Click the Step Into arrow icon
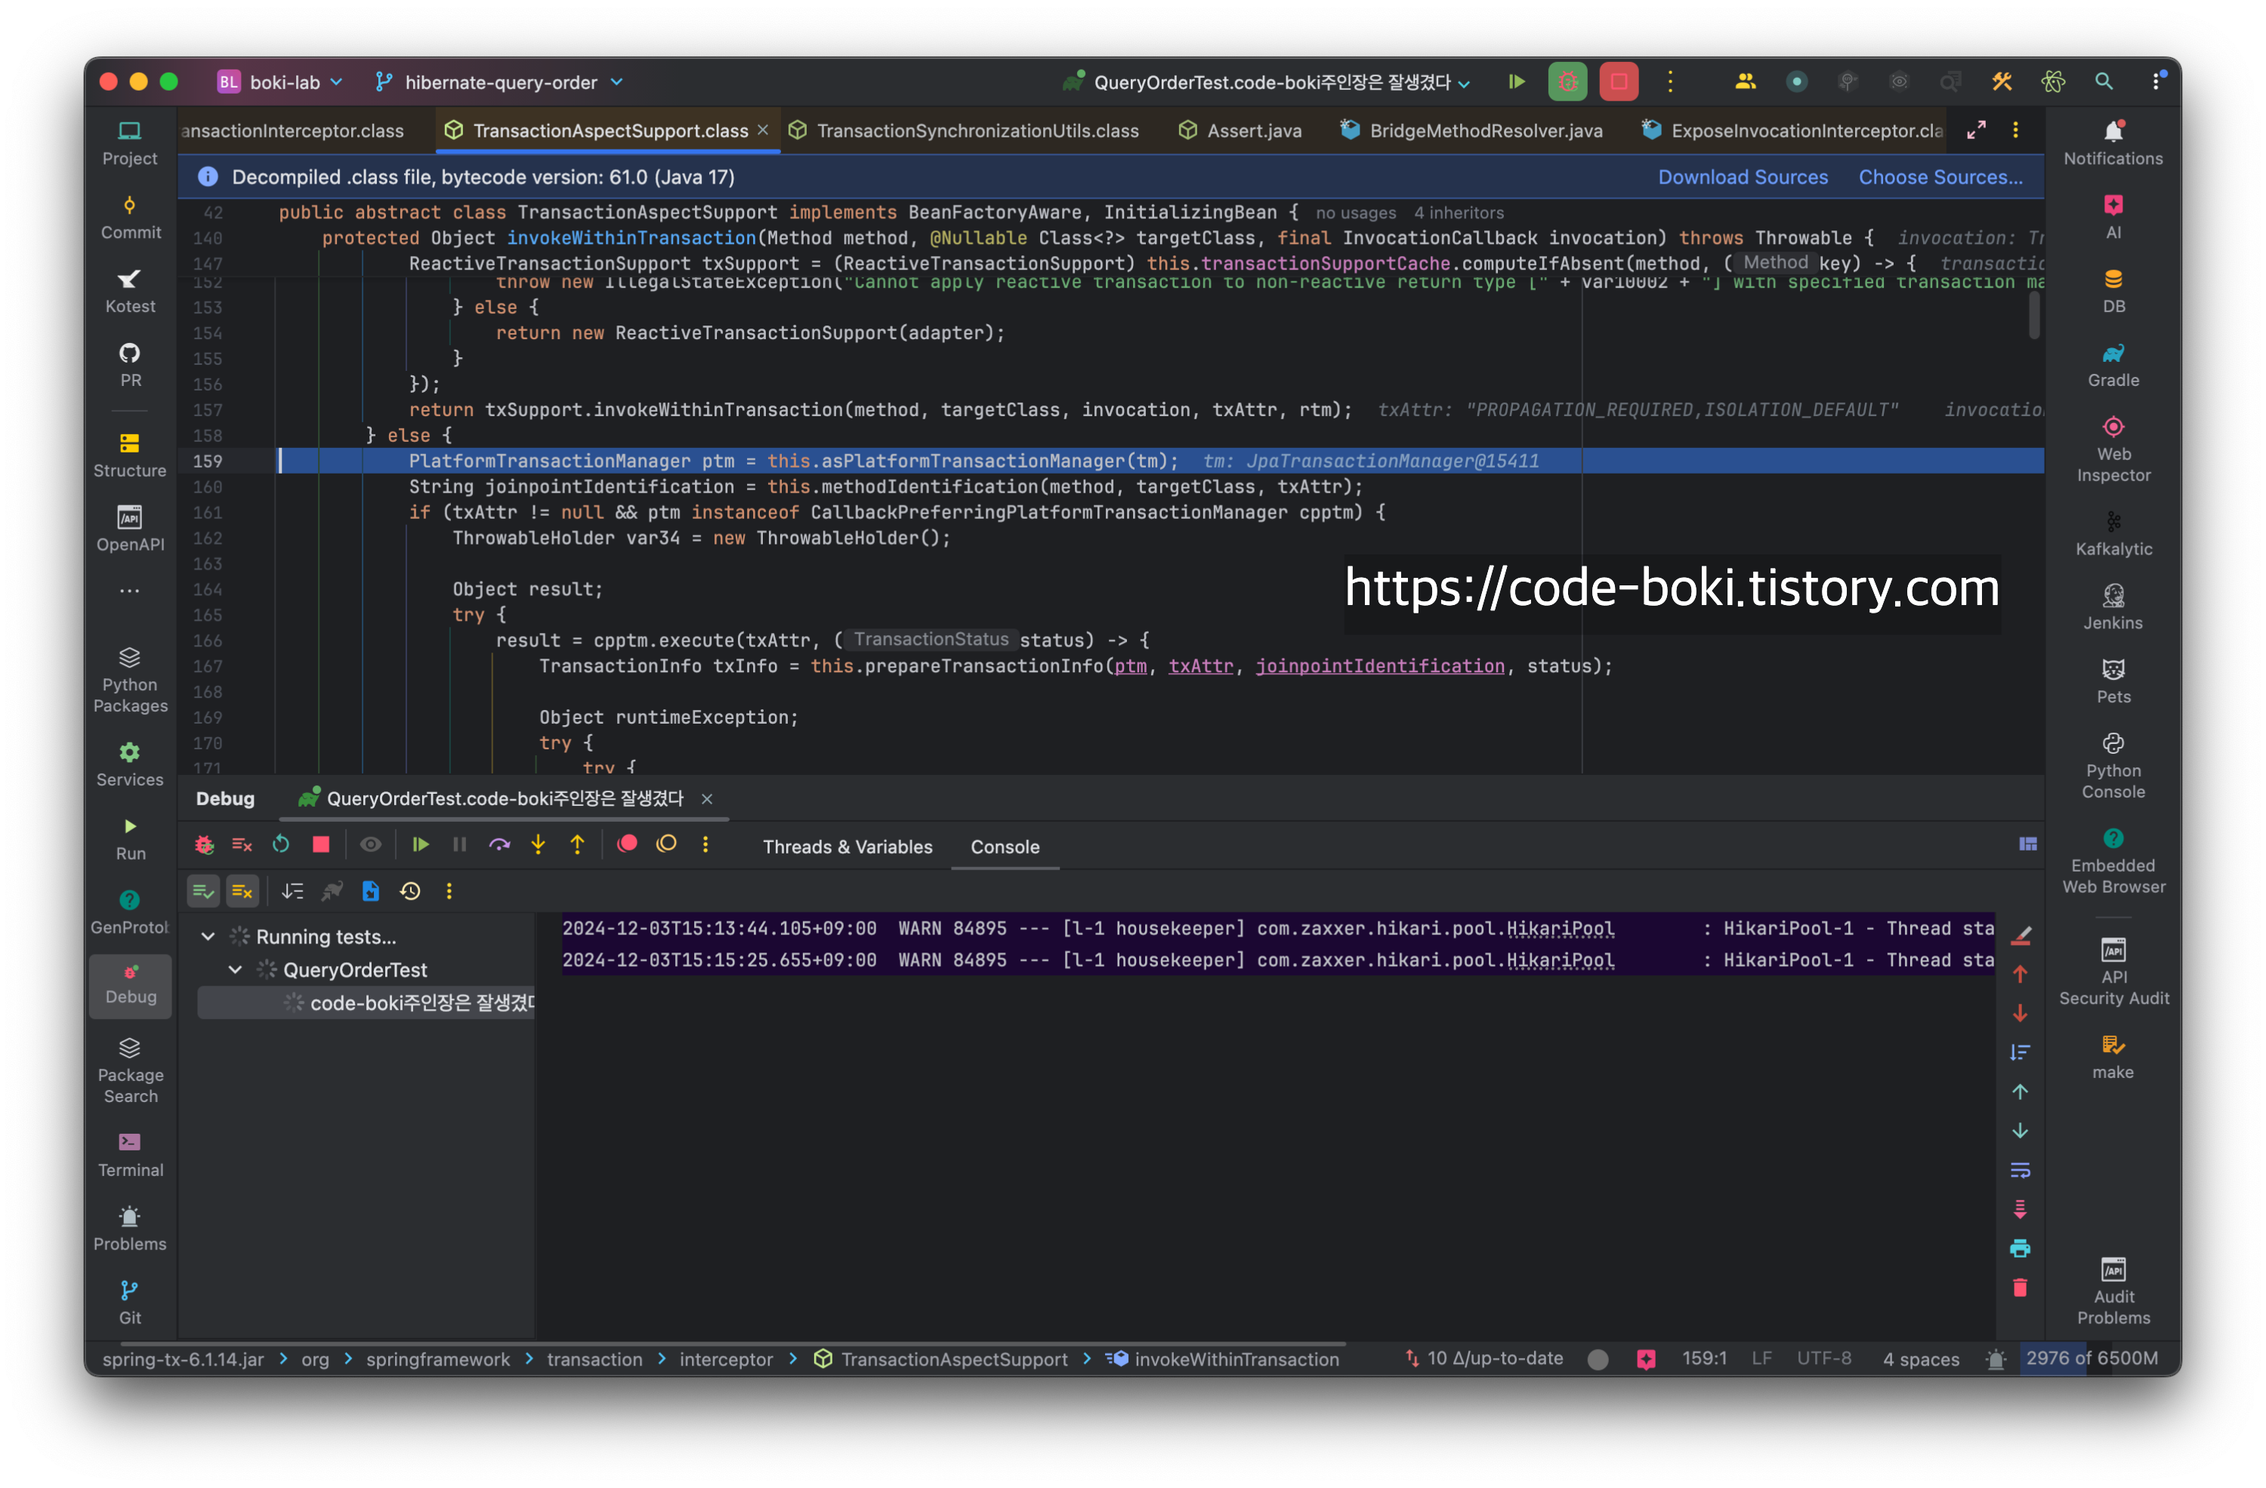The width and height of the screenshot is (2266, 1488). tap(538, 844)
